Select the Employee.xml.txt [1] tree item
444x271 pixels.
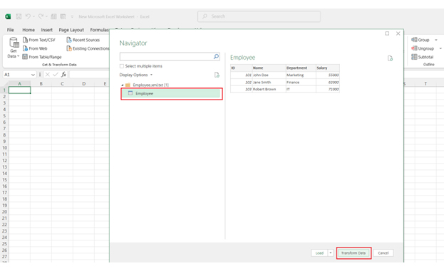click(x=150, y=85)
